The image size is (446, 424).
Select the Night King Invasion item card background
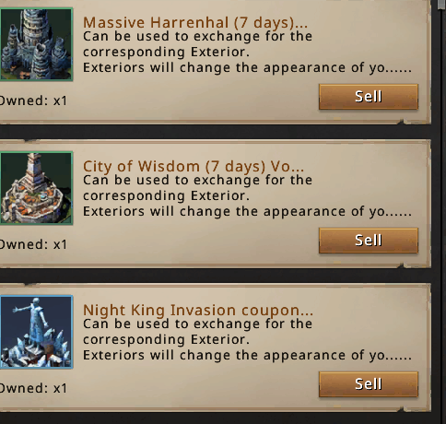pos(215,347)
